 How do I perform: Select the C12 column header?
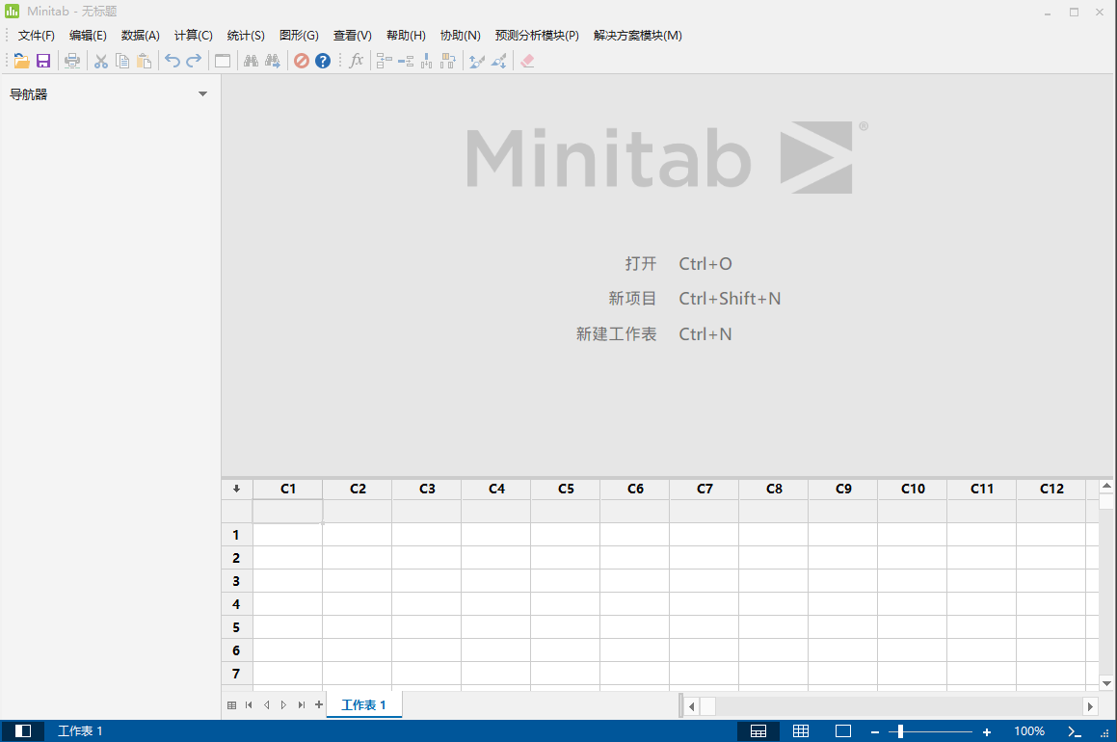(1051, 489)
